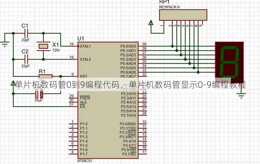This screenshot has height=164, width=260.
Task: Click the PSEN pin label
Action: tap(85, 98)
